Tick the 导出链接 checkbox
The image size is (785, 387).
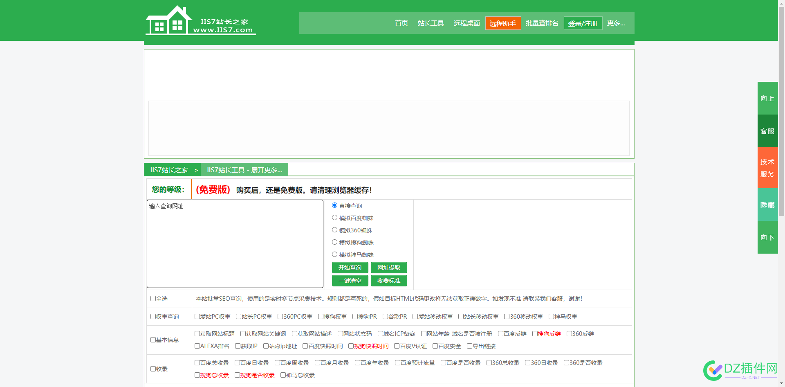469,346
